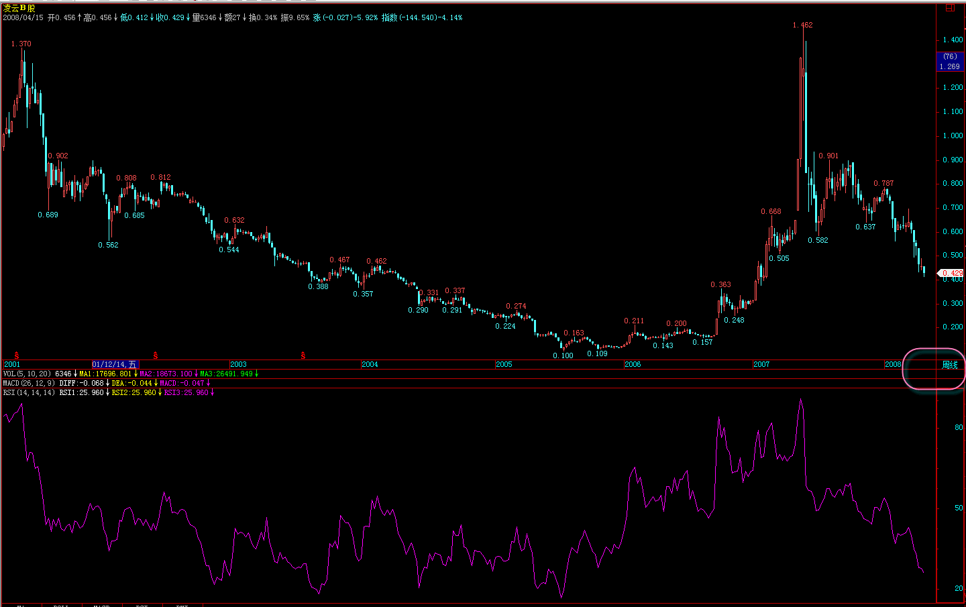
Task: Click the 2006 year label on time axis
Action: [x=633, y=365]
